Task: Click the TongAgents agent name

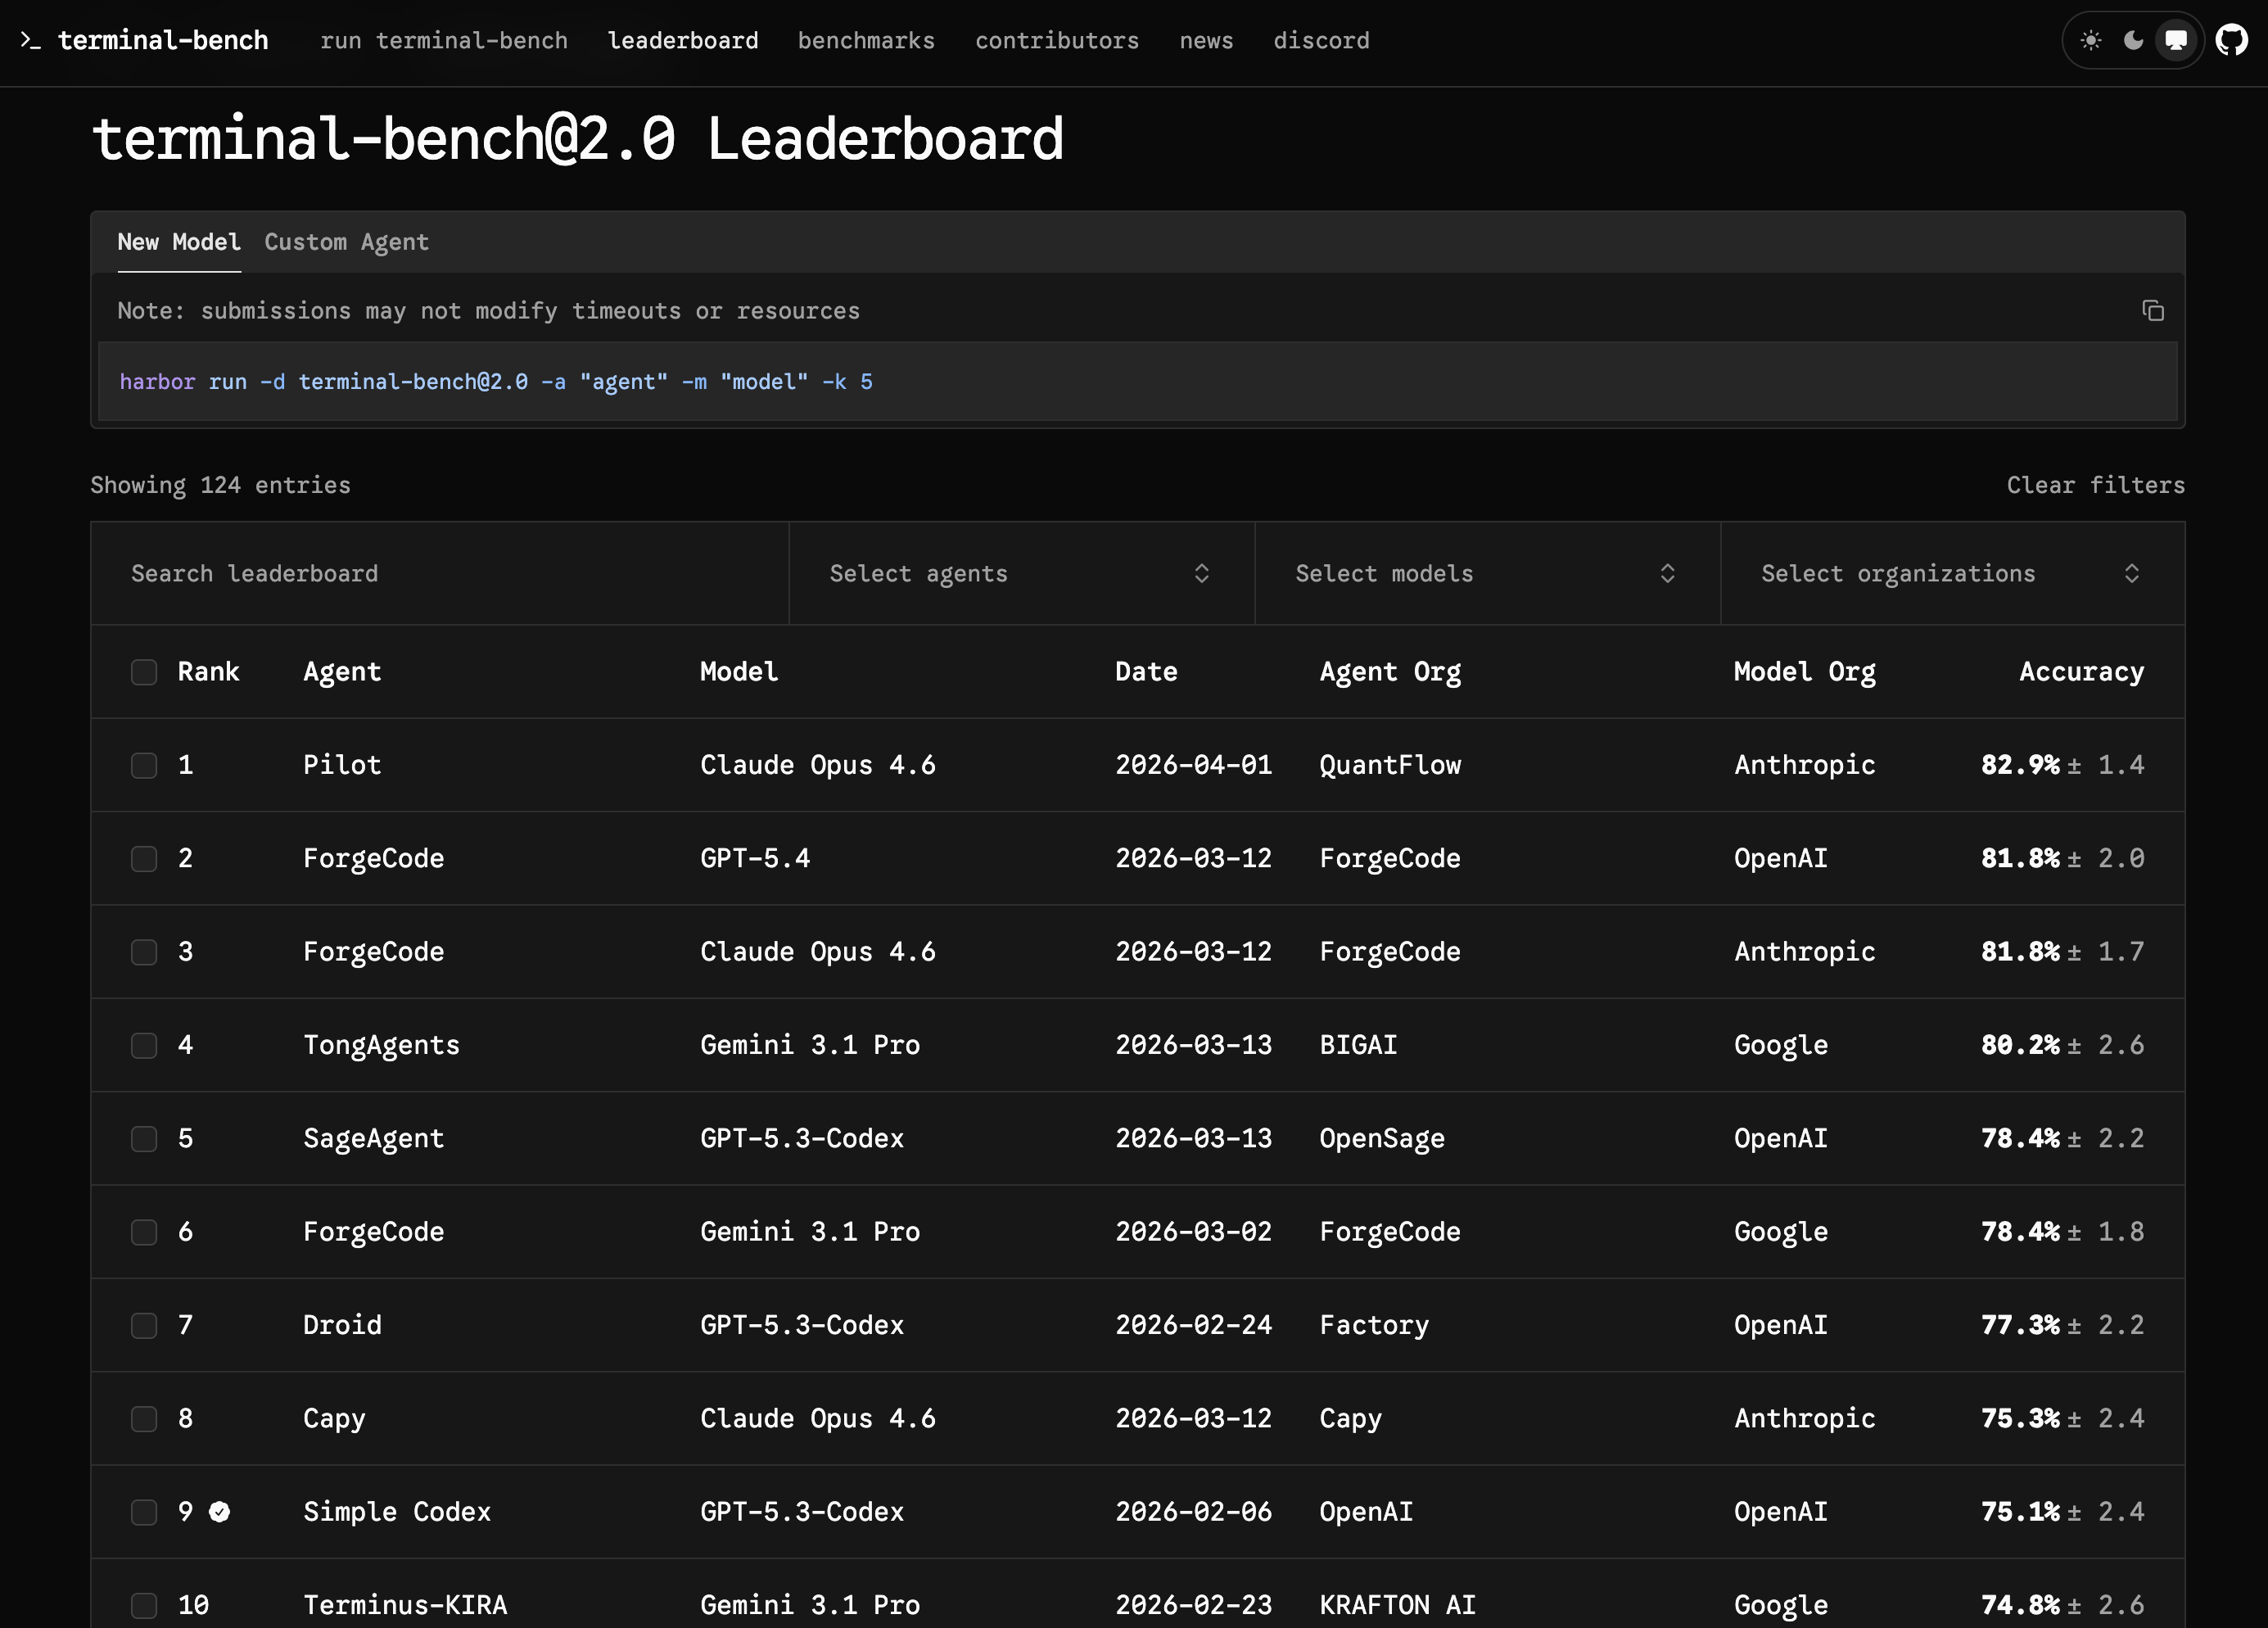Action: coord(381,1045)
